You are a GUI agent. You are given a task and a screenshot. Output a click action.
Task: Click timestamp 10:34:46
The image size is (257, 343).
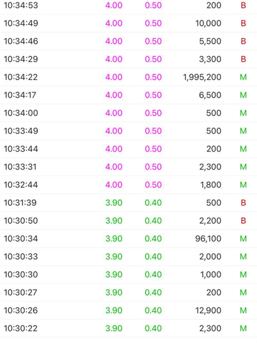point(21,41)
